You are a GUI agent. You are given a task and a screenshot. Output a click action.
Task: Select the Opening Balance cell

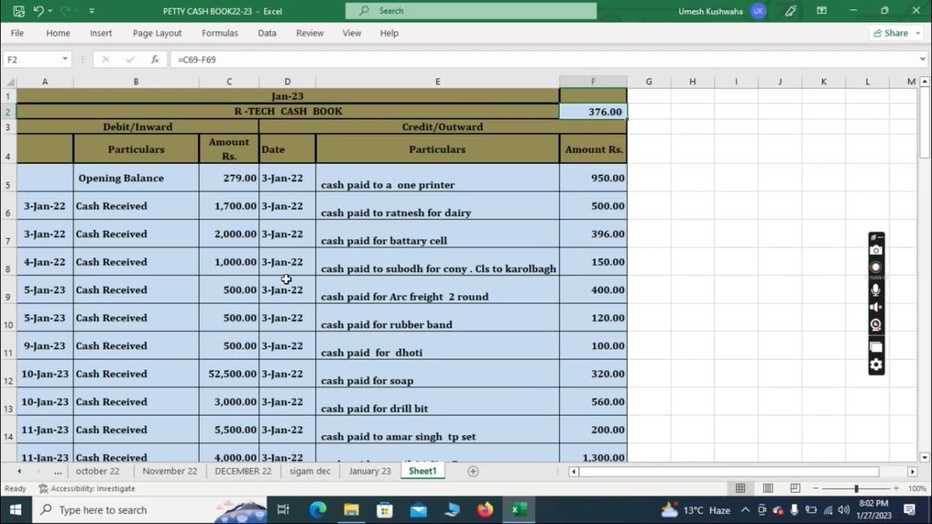pyautogui.click(x=135, y=178)
